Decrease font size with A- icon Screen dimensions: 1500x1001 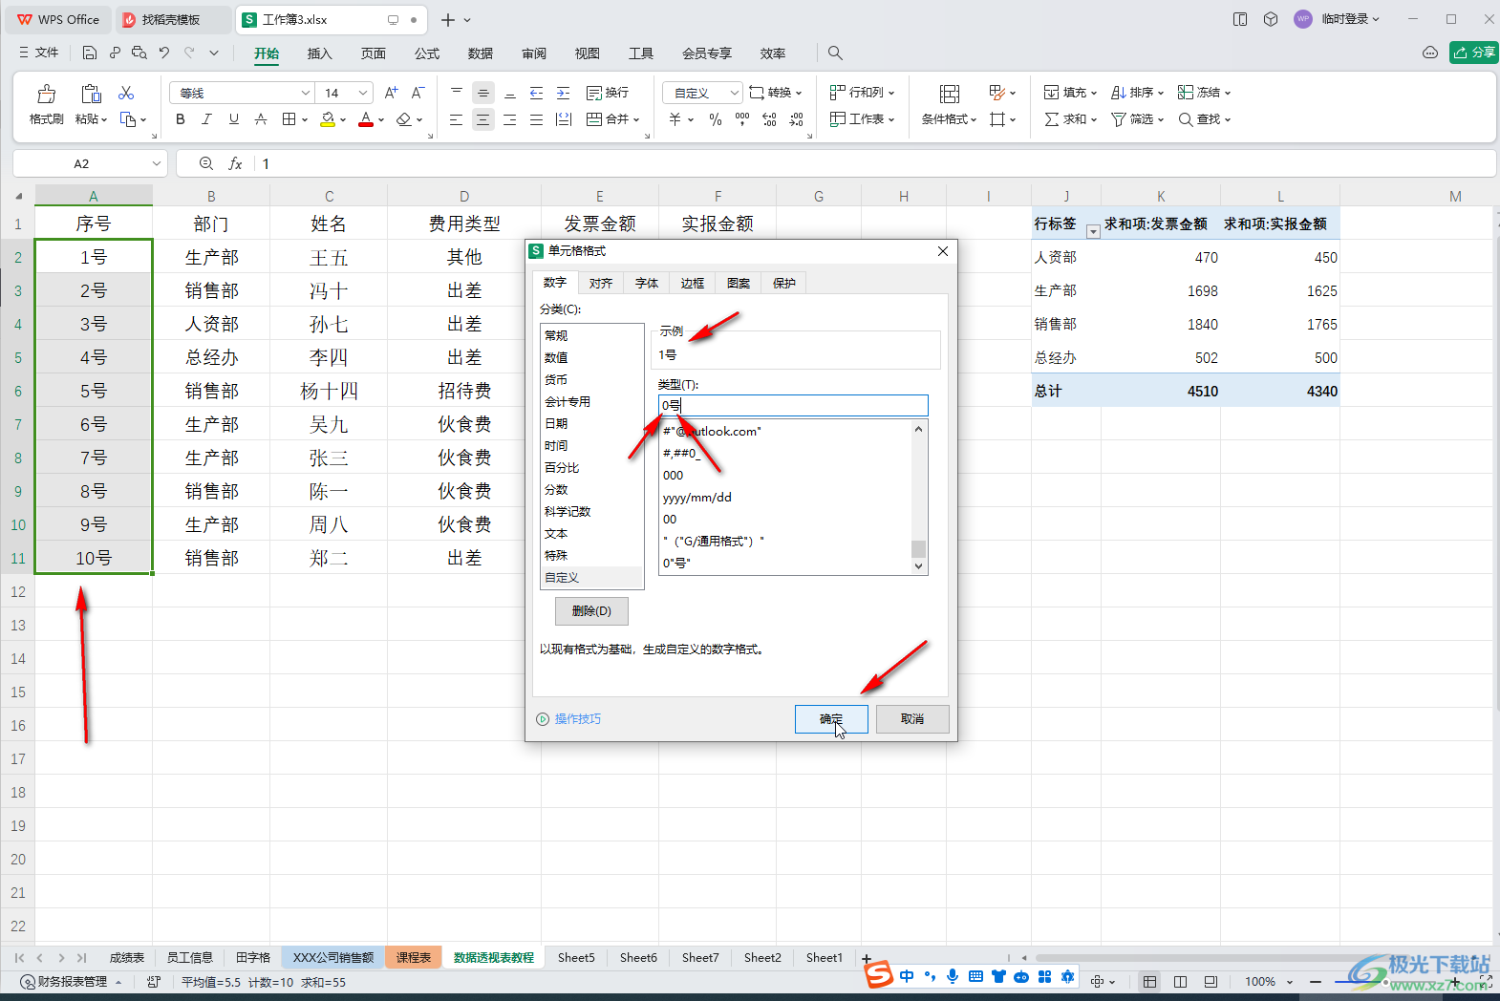[418, 93]
